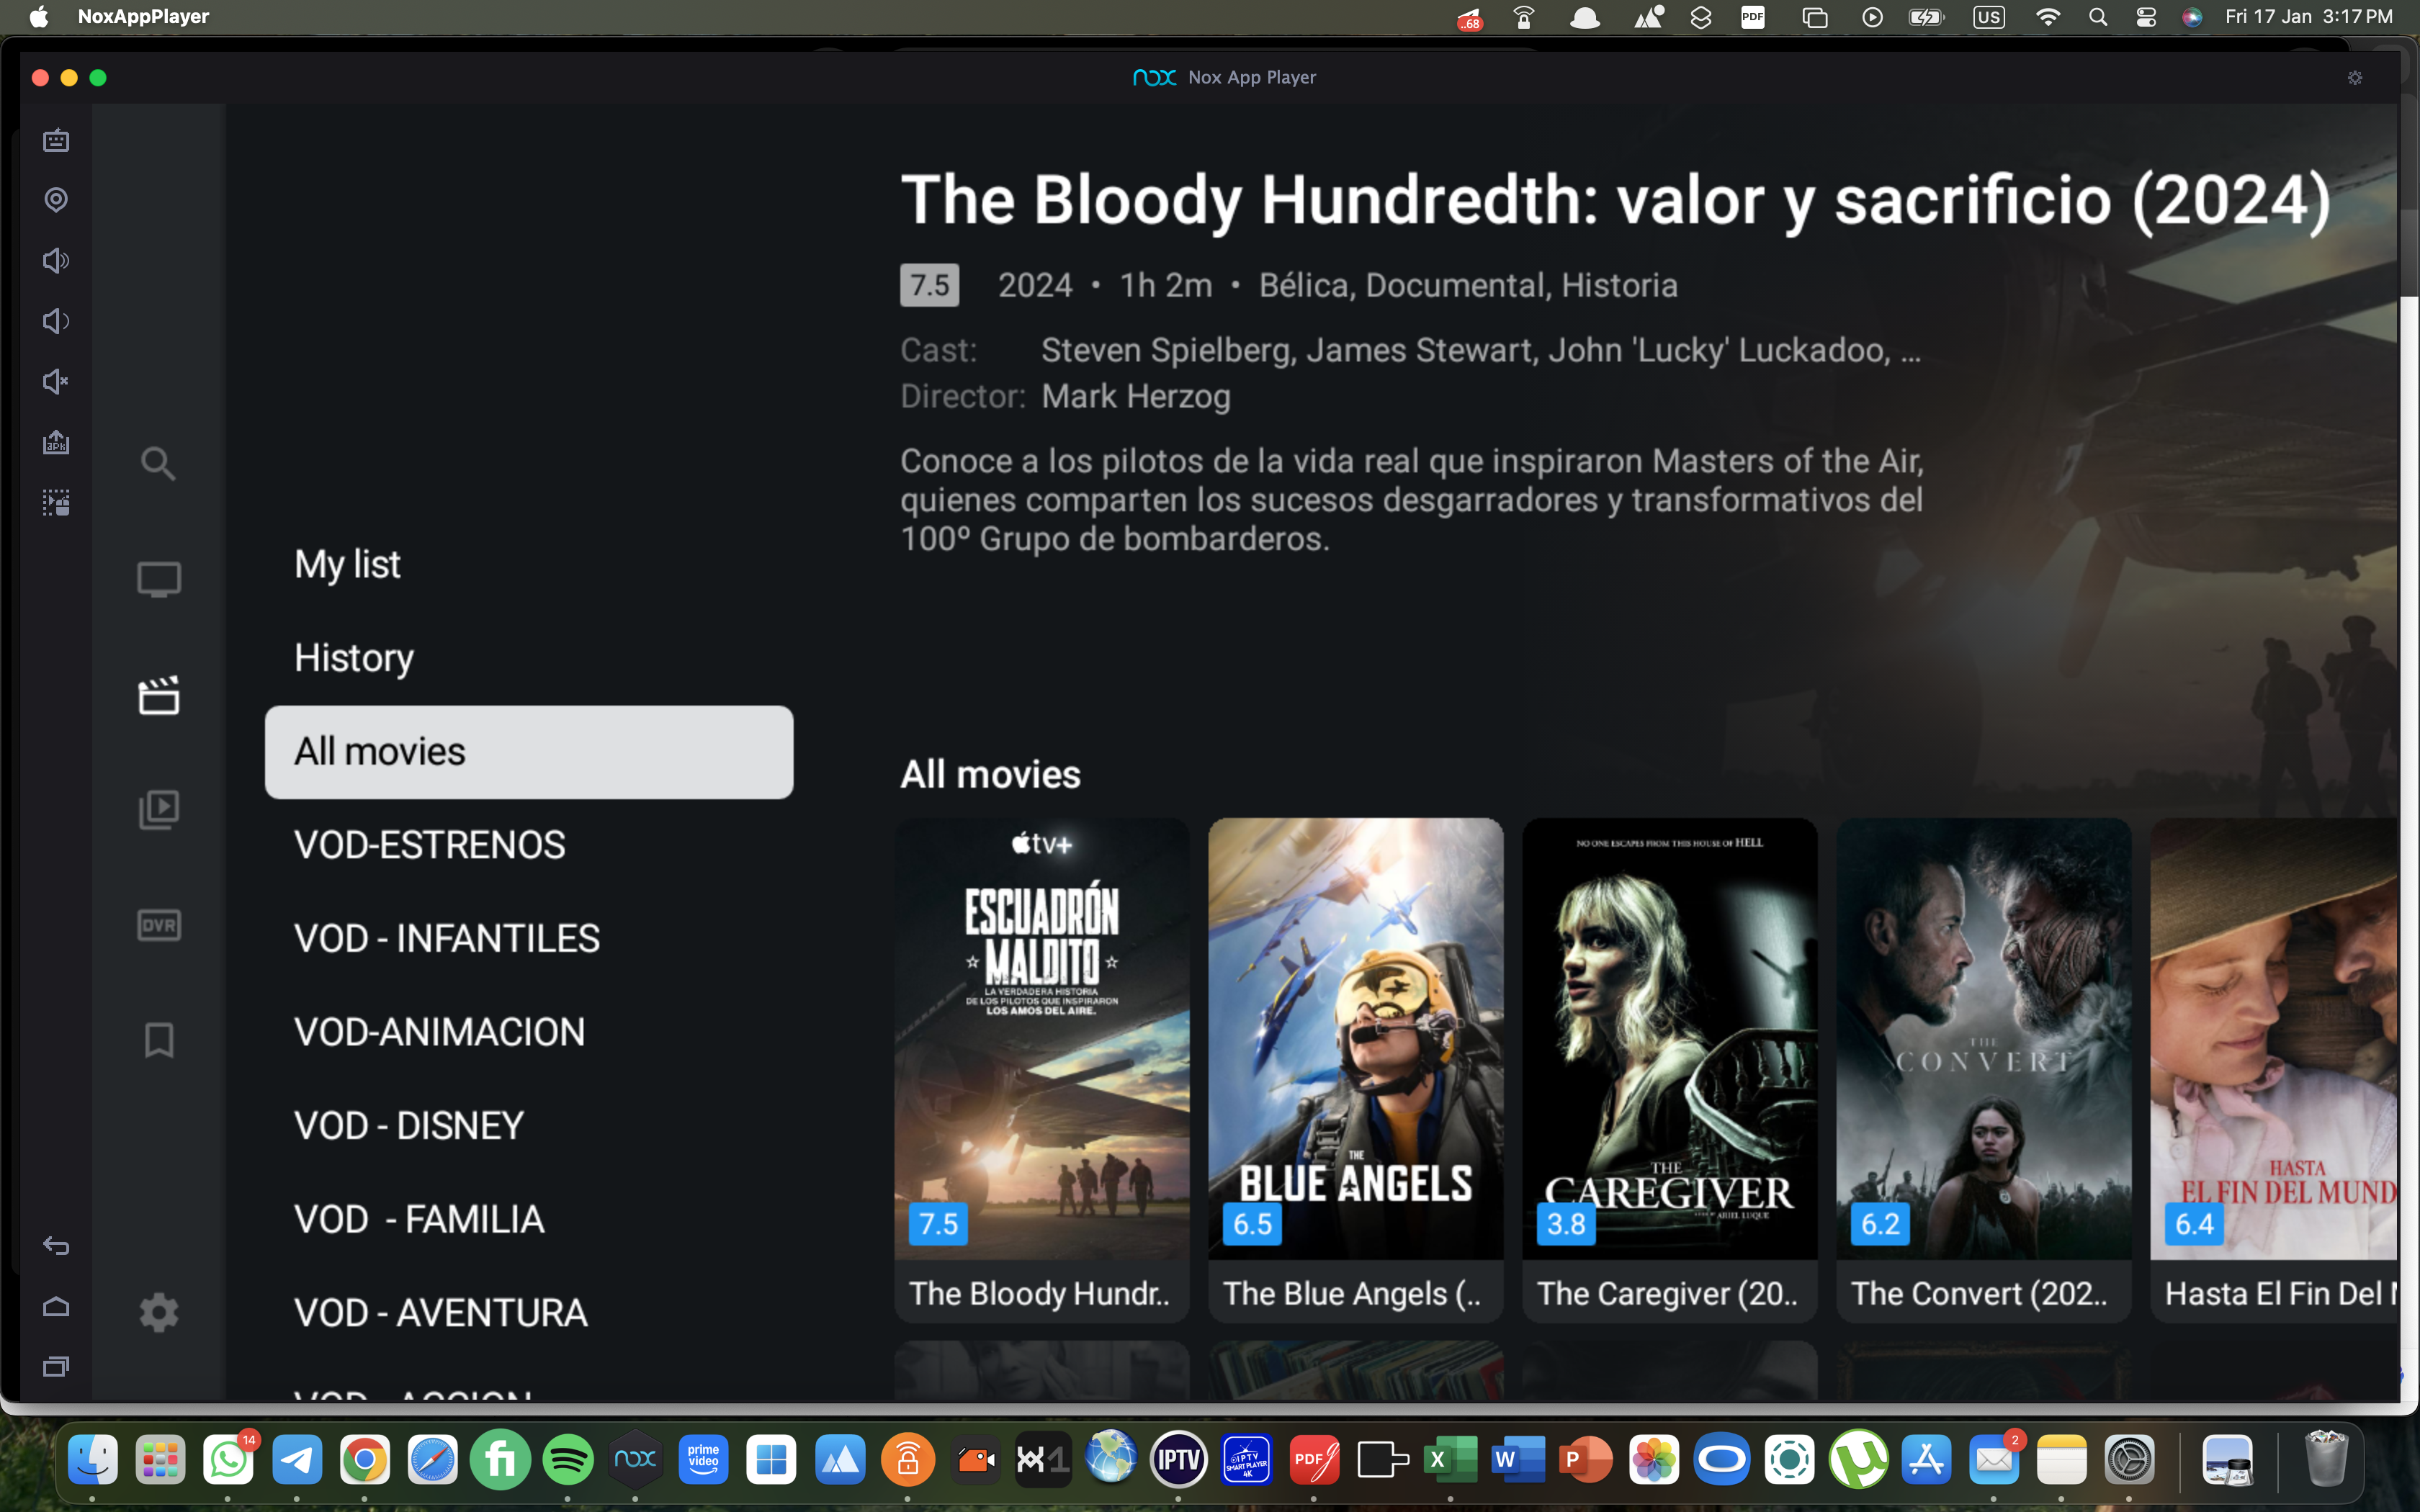Open The Convert movie poster
Image resolution: width=2420 pixels, height=1512 pixels.
click(1983, 1070)
